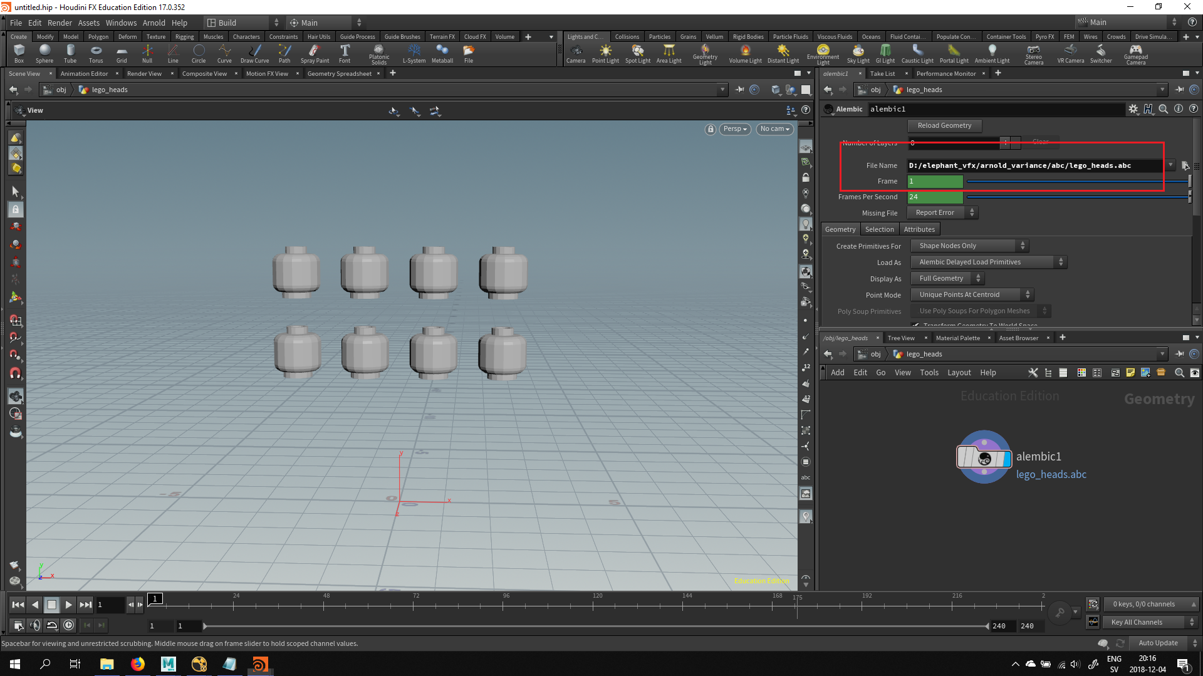Open File Explorer from the taskbar
Screen dimensions: 1203x676
point(107,663)
